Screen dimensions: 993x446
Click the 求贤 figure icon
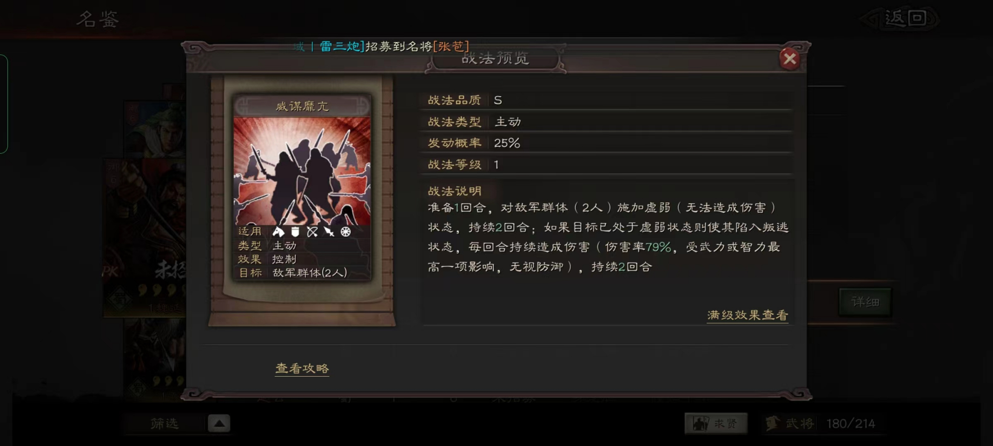701,423
